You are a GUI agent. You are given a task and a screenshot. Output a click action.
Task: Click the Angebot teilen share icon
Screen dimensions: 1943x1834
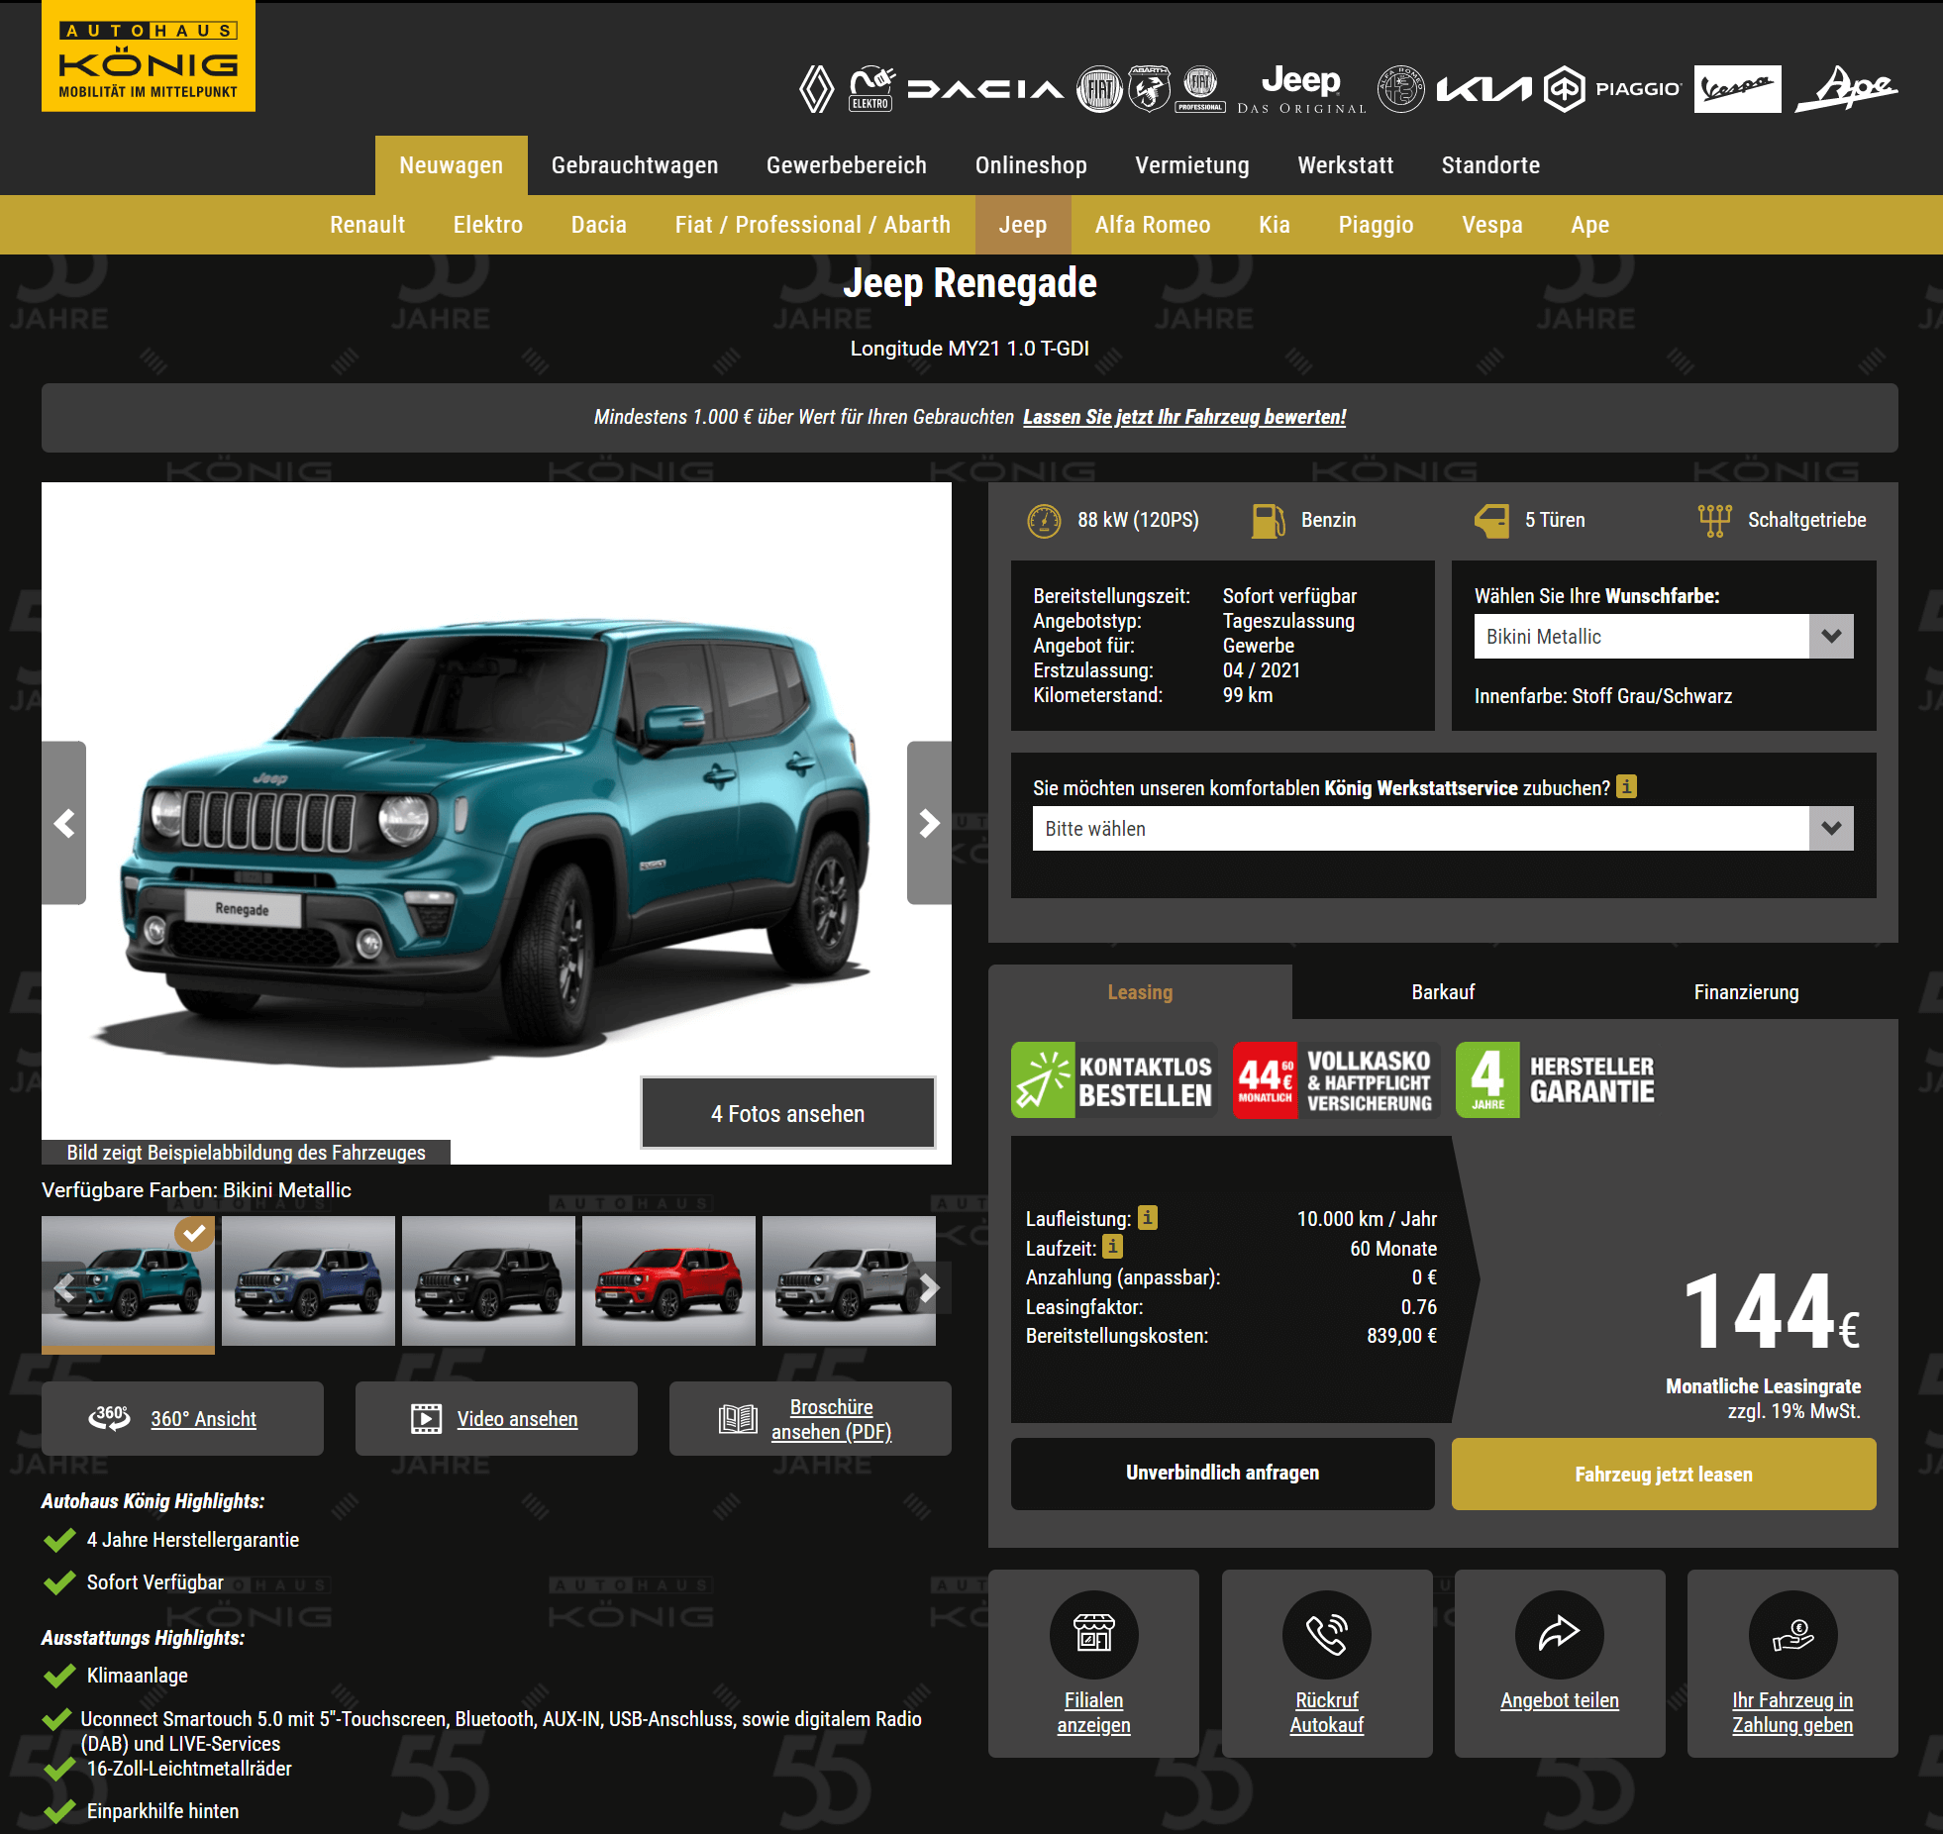tap(1560, 1634)
